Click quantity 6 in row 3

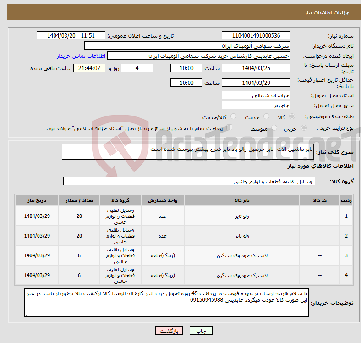79,255
